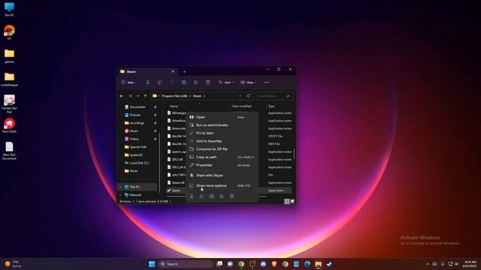Open the New dropdown in toolbar
The image size is (481, 270).
(x=129, y=82)
